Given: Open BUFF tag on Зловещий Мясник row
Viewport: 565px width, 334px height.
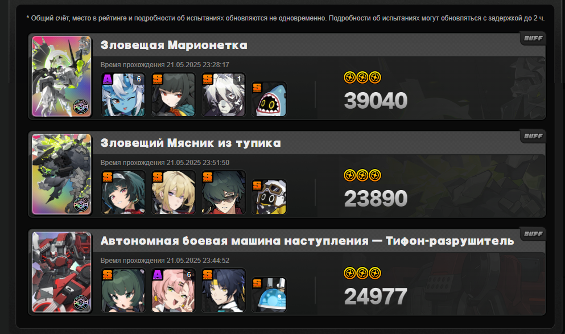Looking at the screenshot, I should pyautogui.click(x=533, y=136).
